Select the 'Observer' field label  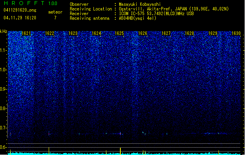(79, 4)
